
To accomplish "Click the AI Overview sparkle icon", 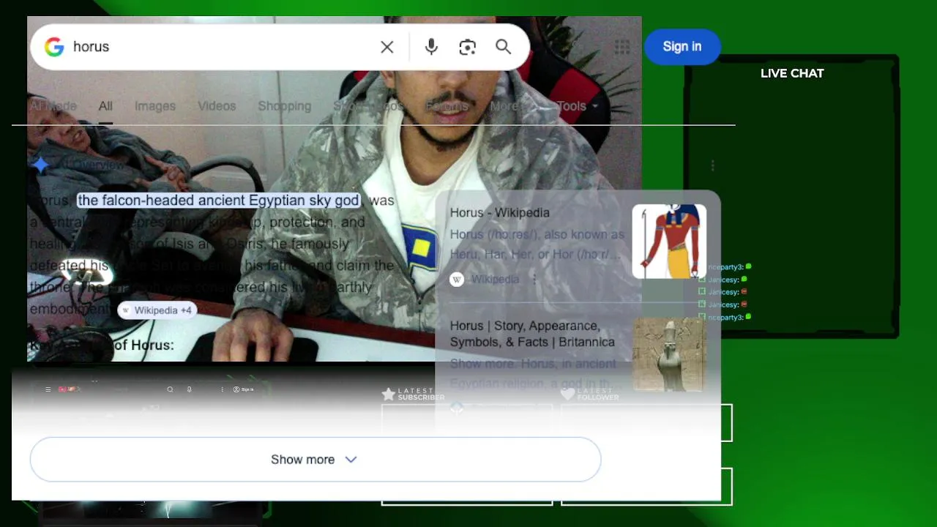I will tap(40, 165).
